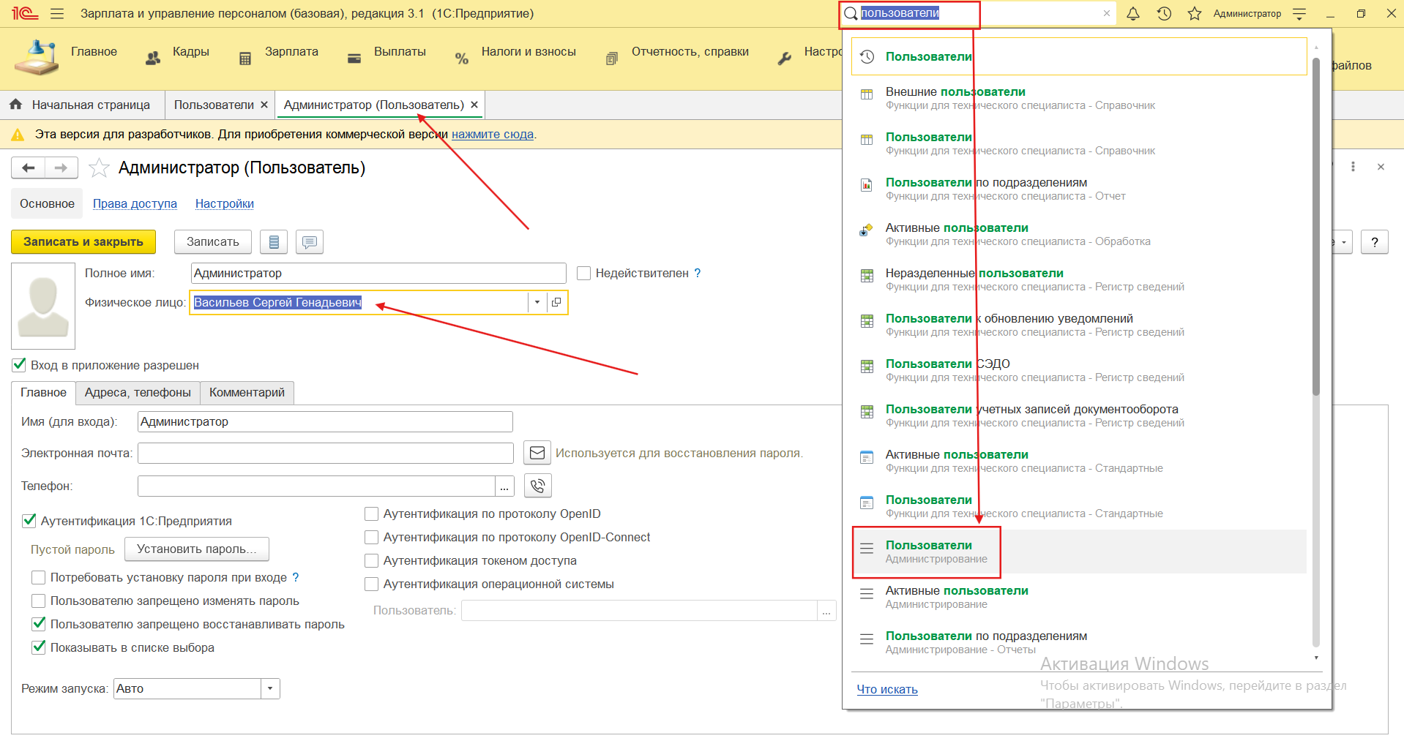Open the Администратор service menu dropdown
This screenshot has width=1404, height=741.
1299,14
